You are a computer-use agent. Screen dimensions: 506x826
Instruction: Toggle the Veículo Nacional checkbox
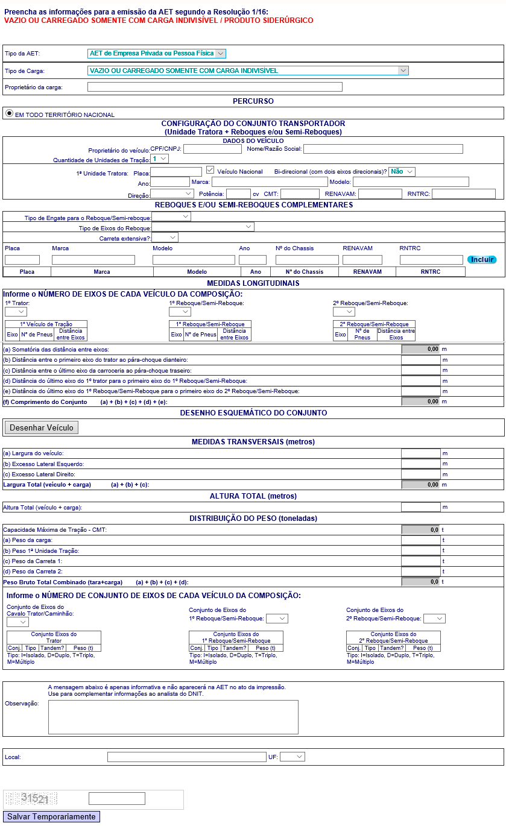pos(210,171)
